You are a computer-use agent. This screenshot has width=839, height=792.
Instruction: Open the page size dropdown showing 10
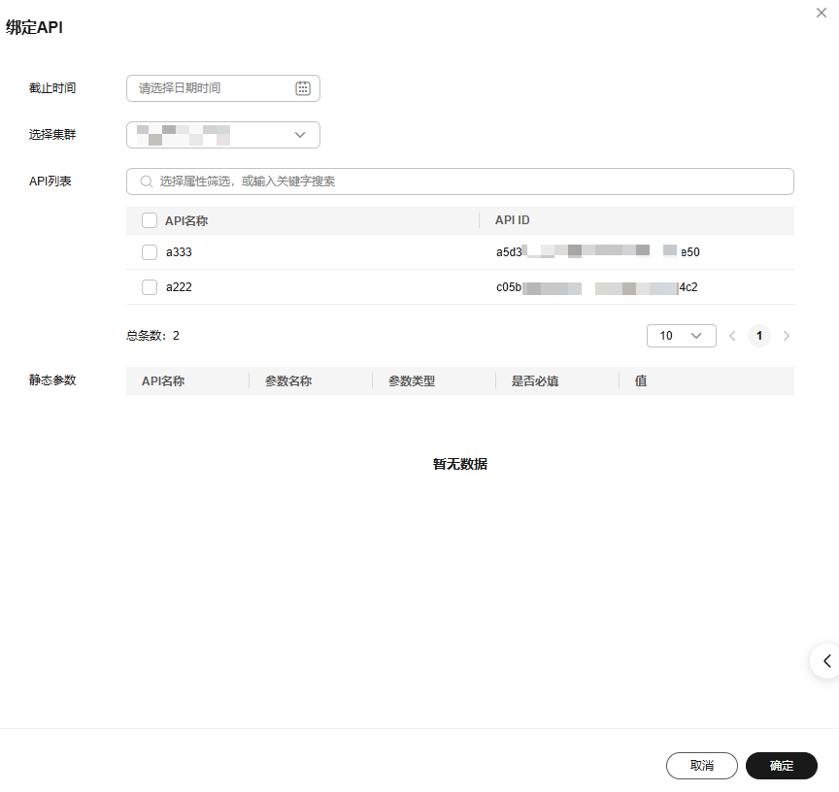[x=681, y=336]
